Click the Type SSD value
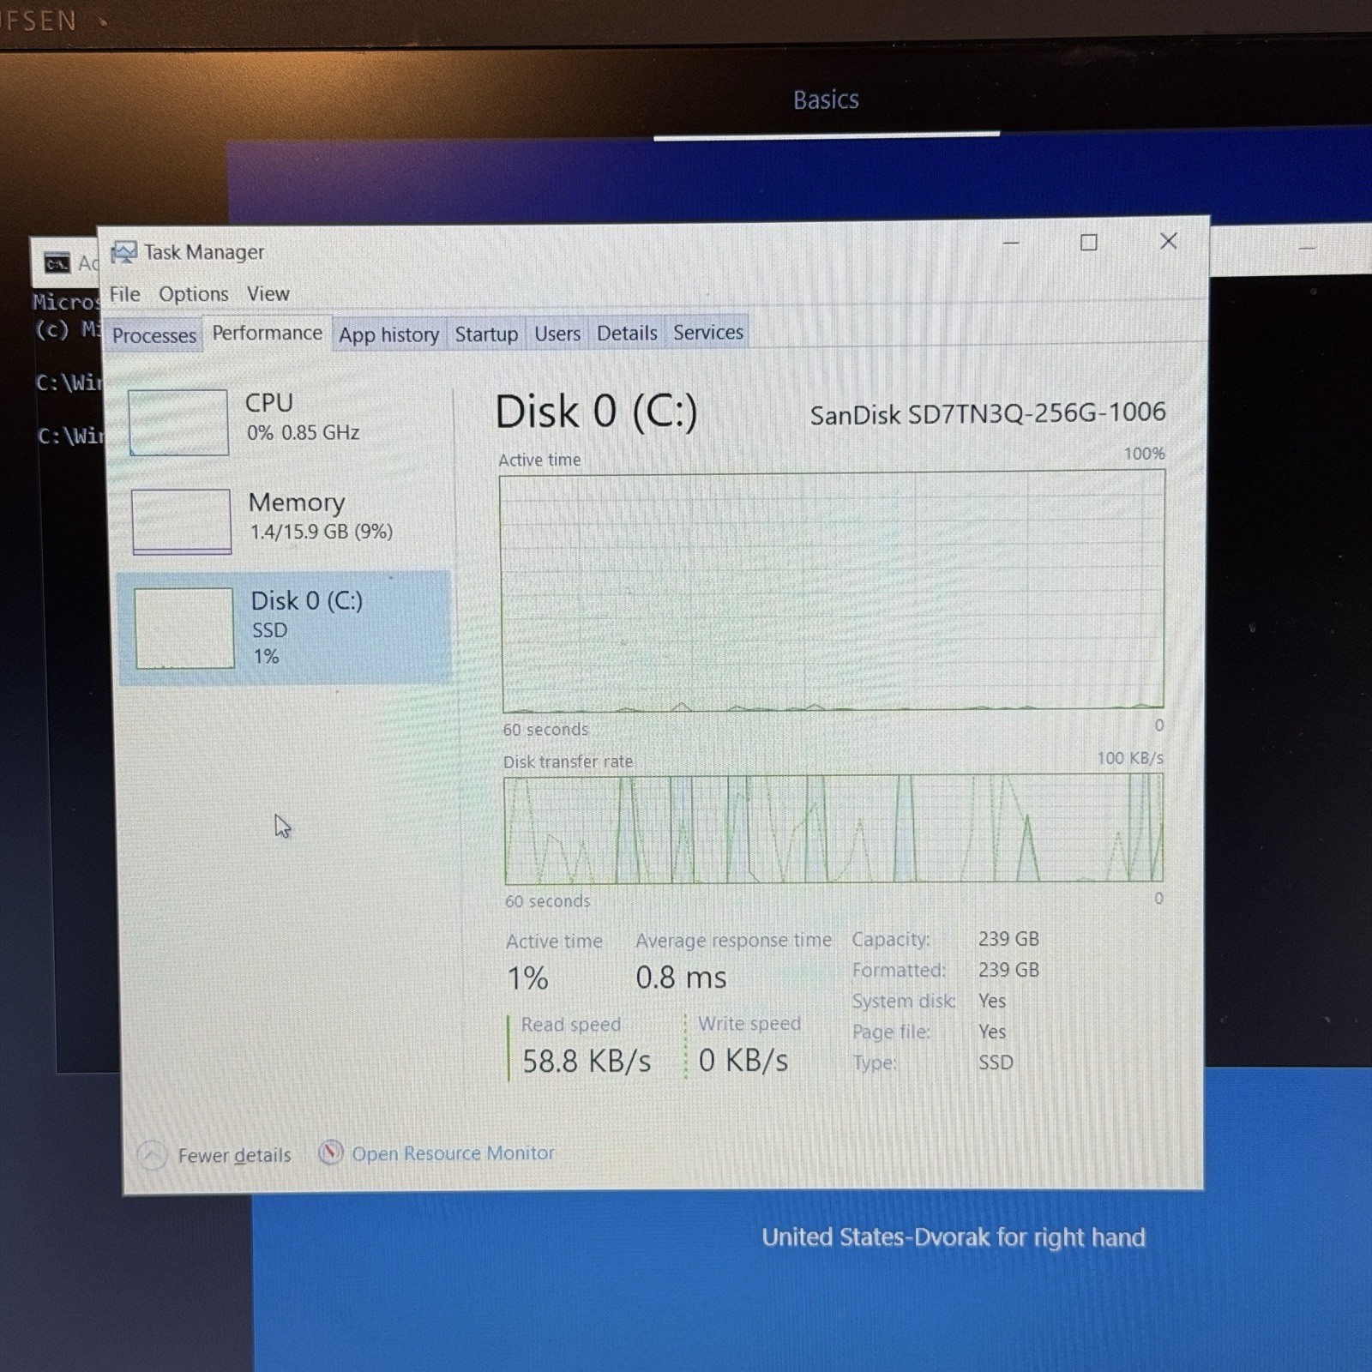This screenshot has width=1372, height=1372. (996, 1062)
